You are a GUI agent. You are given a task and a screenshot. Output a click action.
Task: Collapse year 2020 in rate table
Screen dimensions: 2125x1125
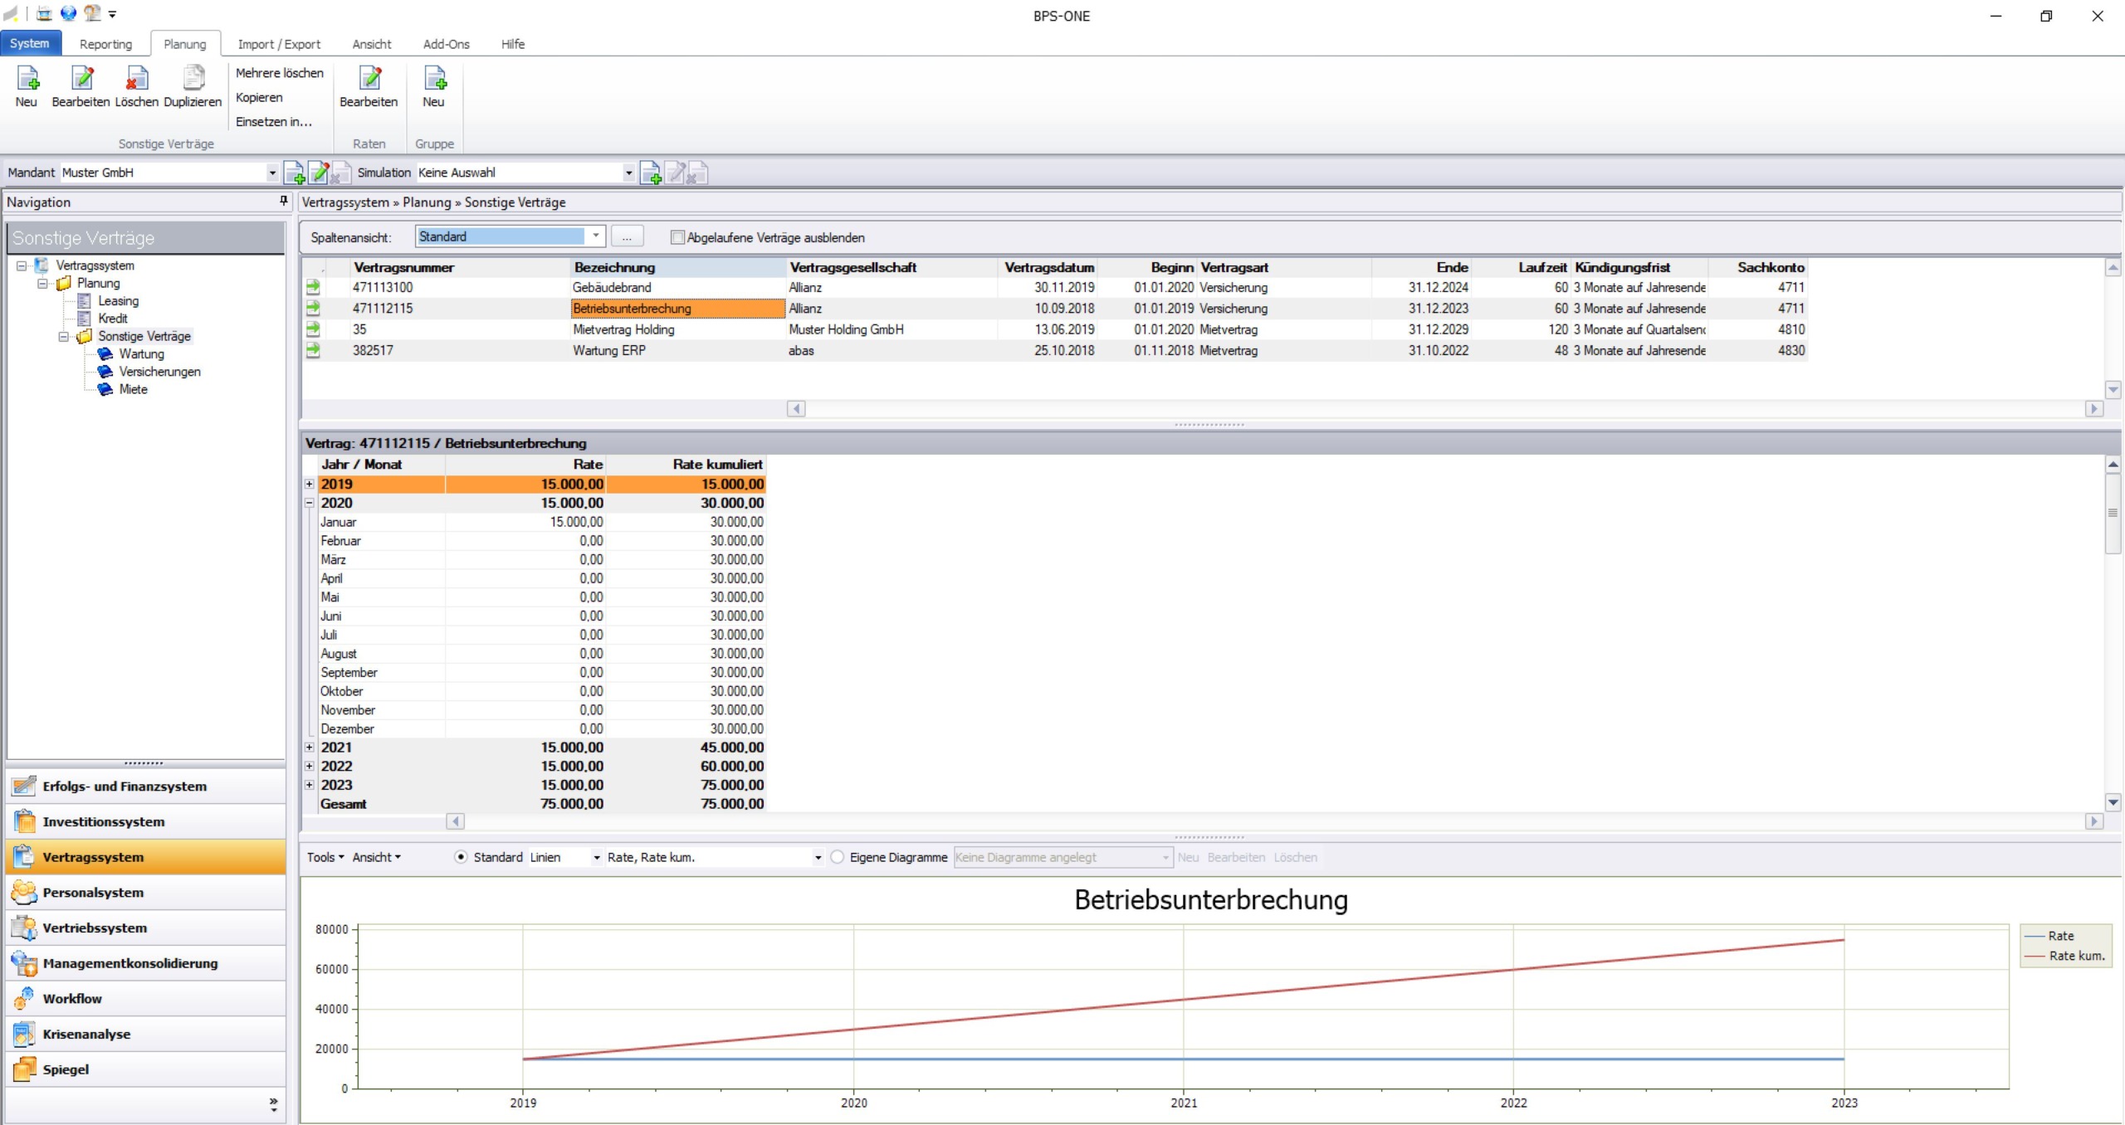[309, 503]
